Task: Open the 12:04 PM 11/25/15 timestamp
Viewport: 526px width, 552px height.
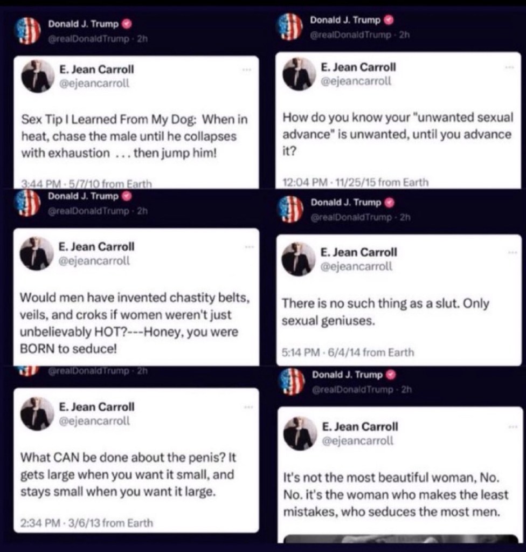Action: 355,182
